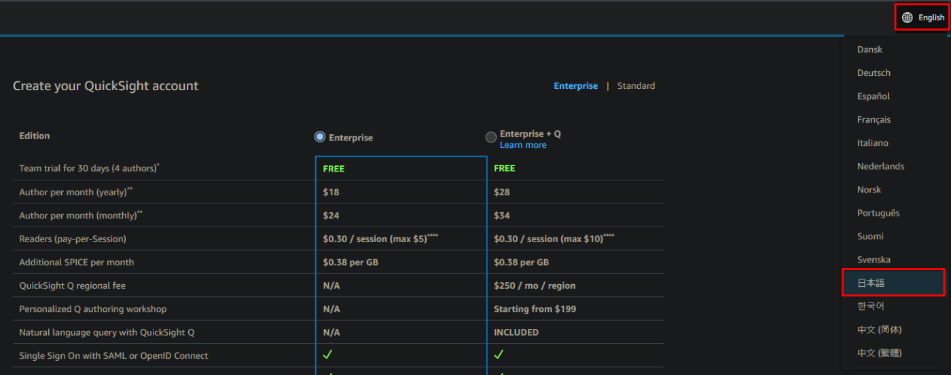The image size is (951, 375).
Task: Select Français from the language list
Action: pos(874,119)
